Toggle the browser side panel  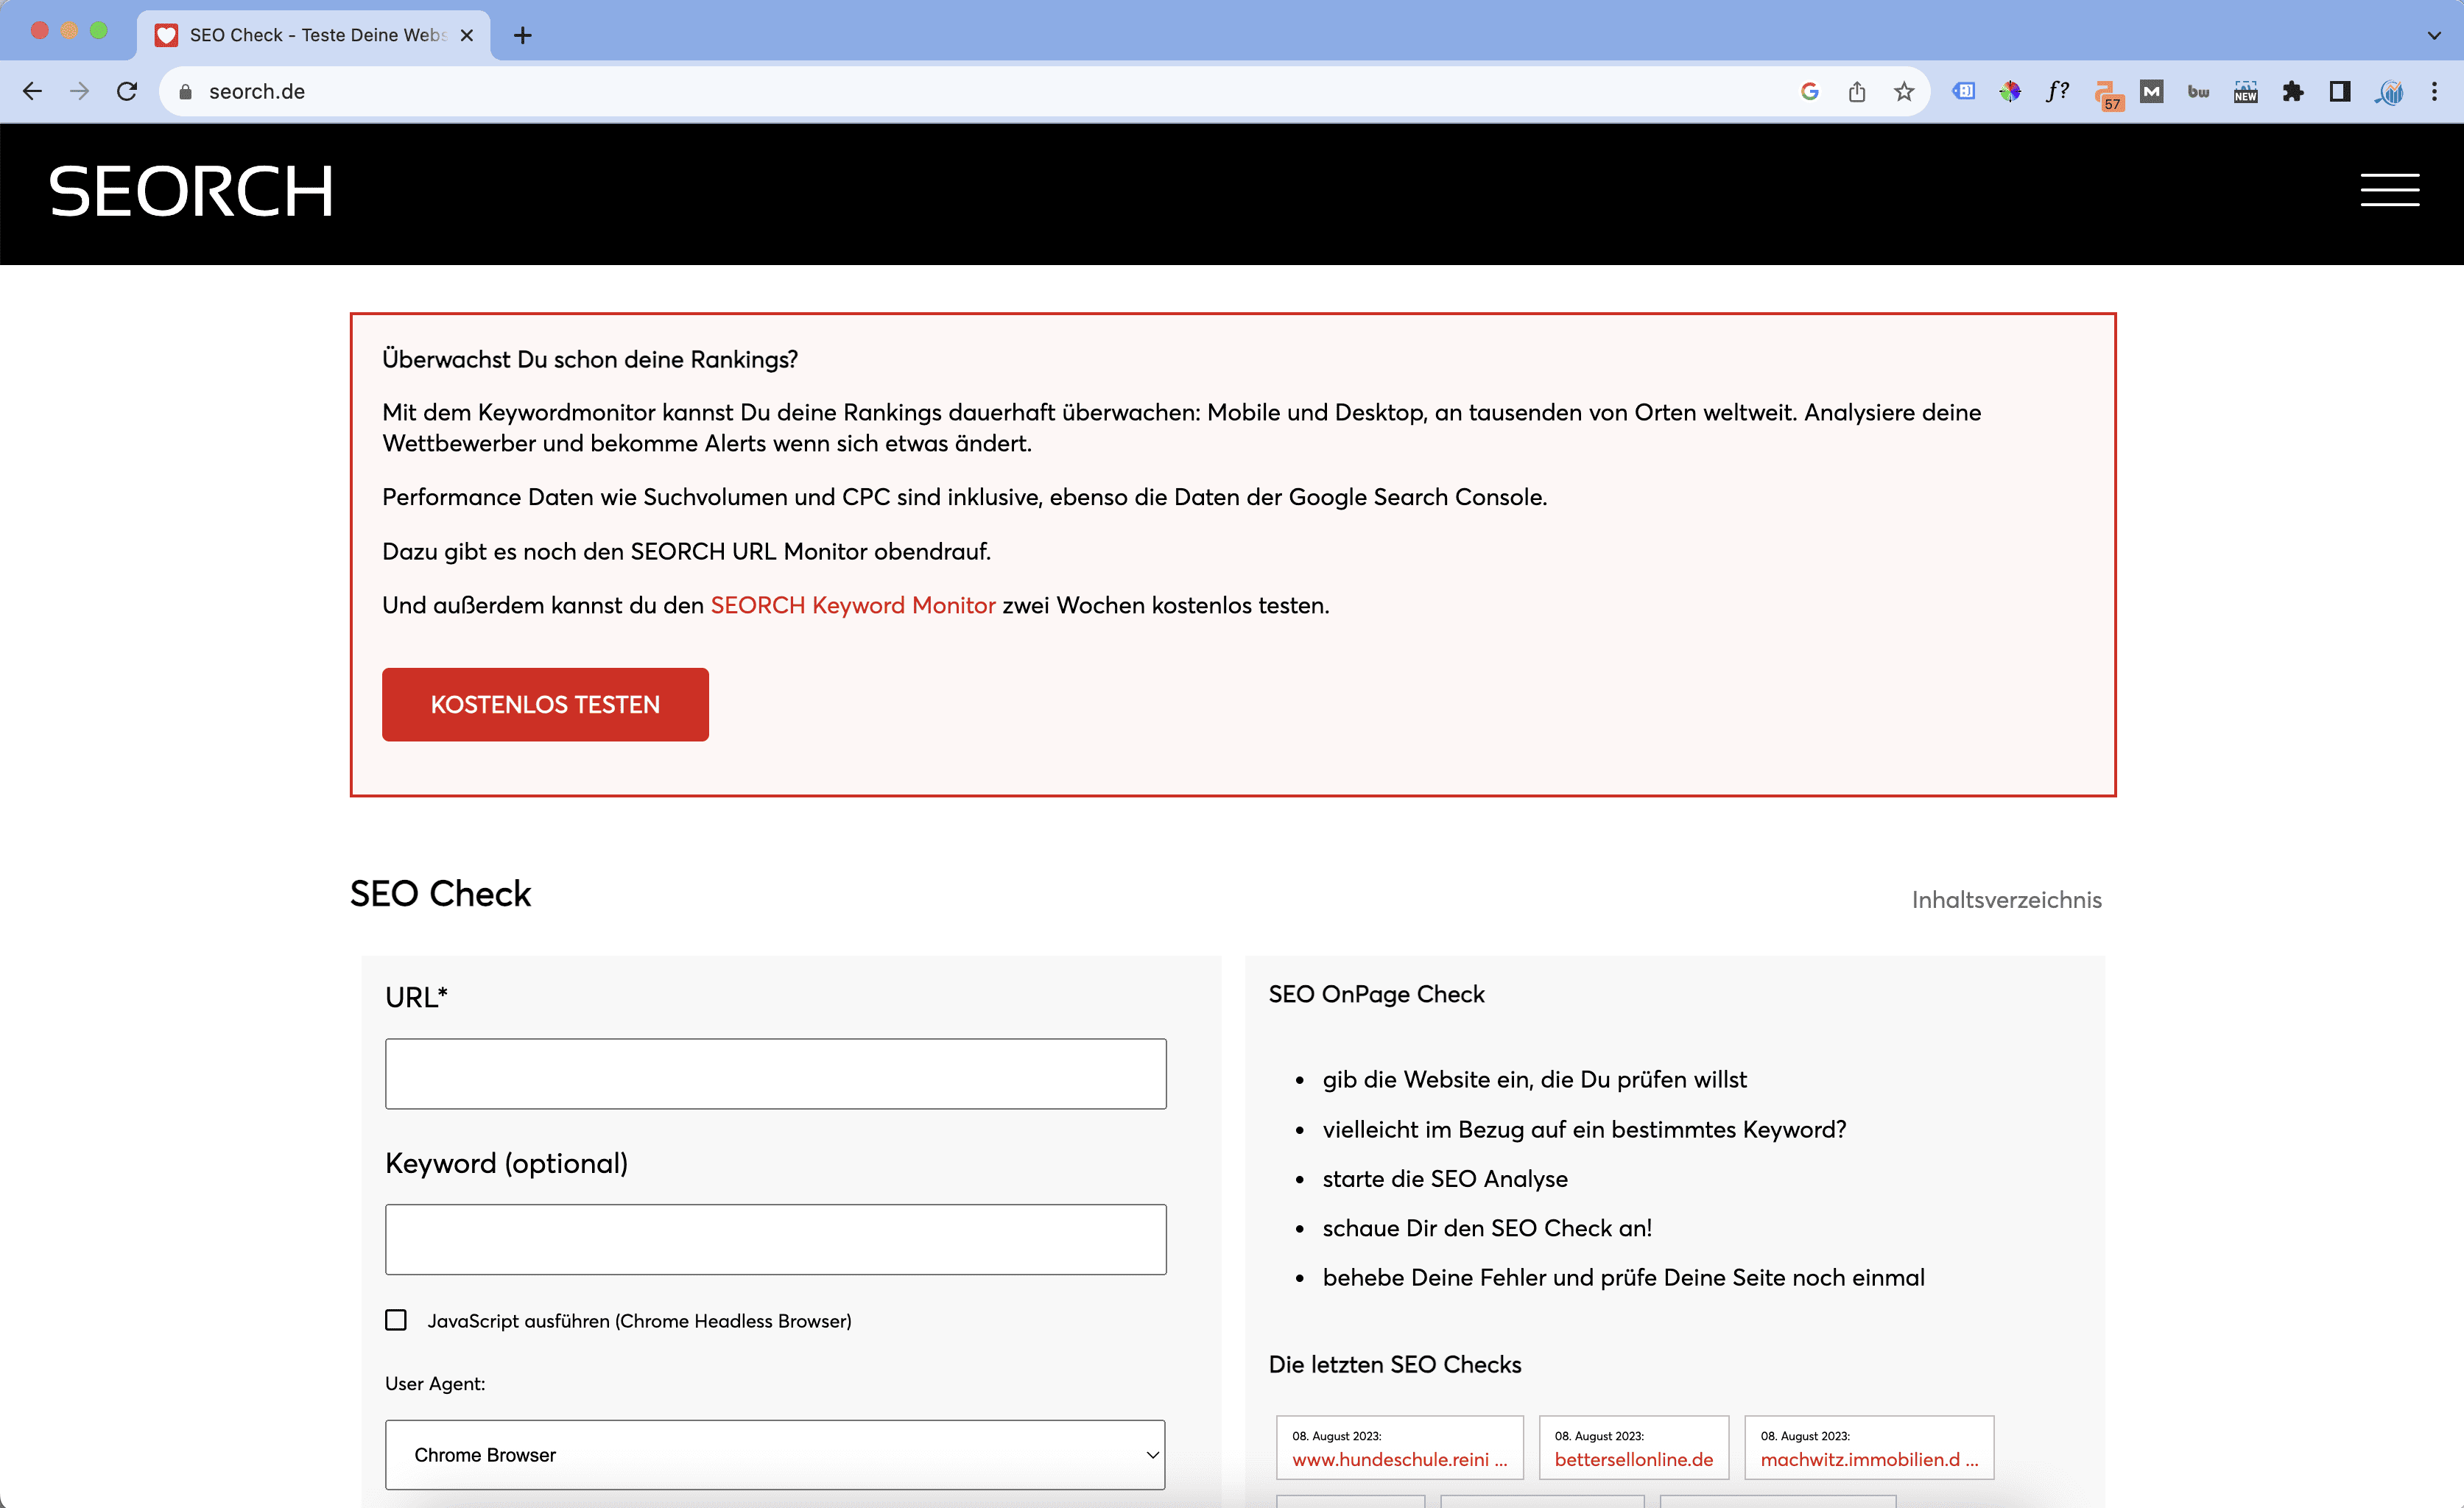click(2340, 92)
